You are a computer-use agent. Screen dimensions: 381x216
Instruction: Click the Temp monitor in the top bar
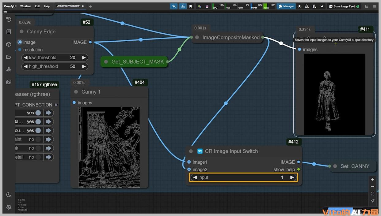pyautogui.click(x=269, y=6)
